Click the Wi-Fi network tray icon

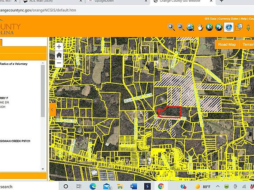point(244,186)
